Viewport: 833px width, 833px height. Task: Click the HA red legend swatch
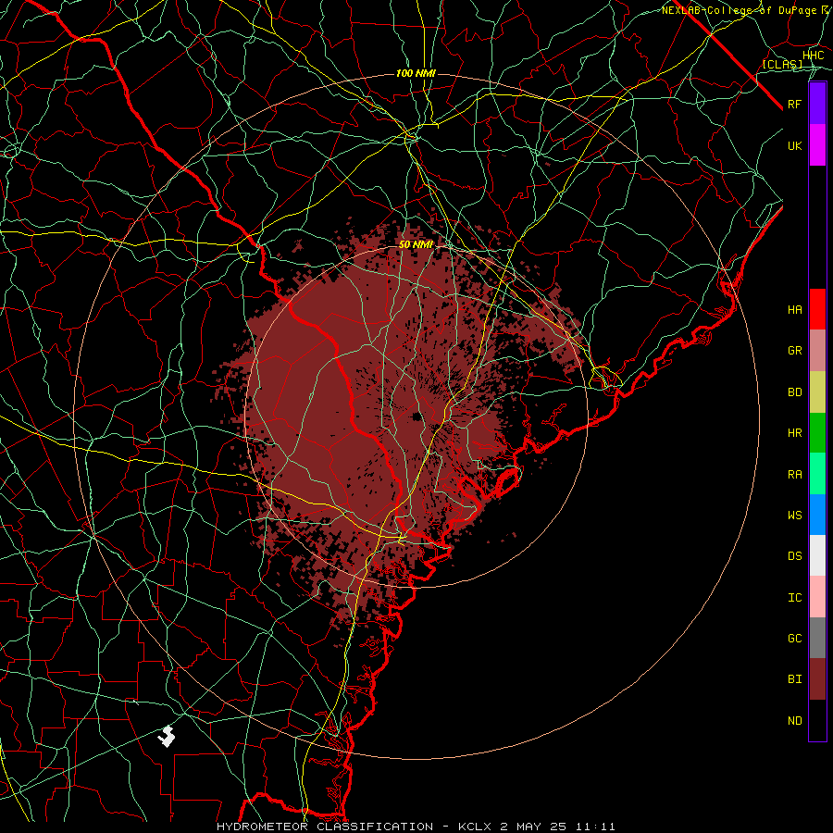[x=817, y=309]
